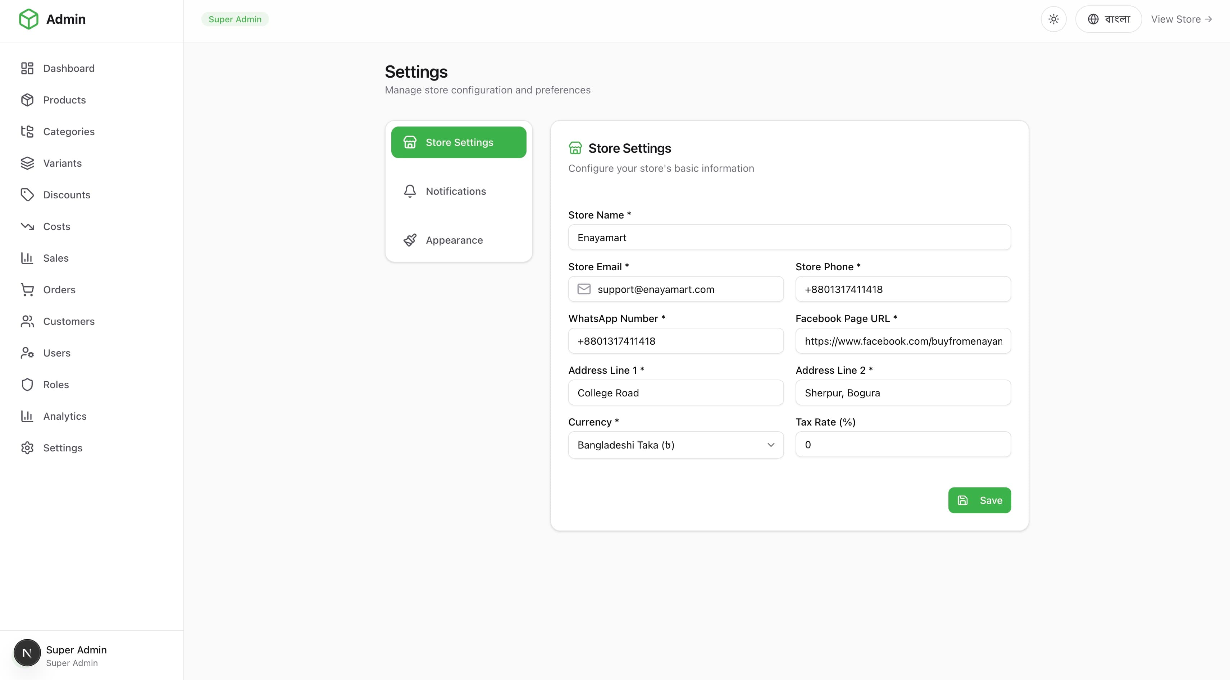The image size is (1230, 680).
Task: Focus the Store Phone field
Action: (x=903, y=289)
